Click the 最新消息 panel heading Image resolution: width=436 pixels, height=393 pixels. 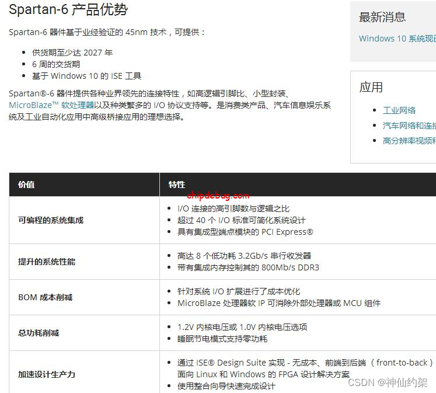tap(382, 18)
